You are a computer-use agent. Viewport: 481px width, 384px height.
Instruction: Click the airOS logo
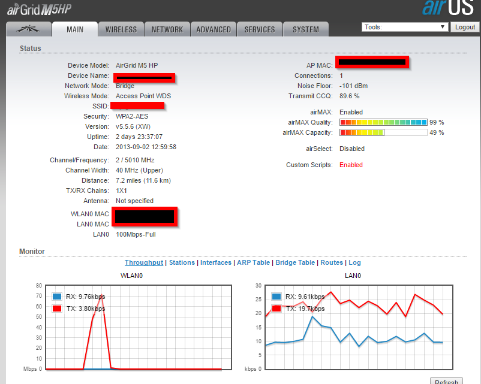click(x=448, y=8)
